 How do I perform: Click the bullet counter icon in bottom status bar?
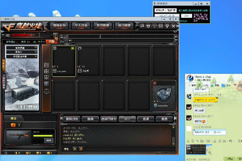16,153
